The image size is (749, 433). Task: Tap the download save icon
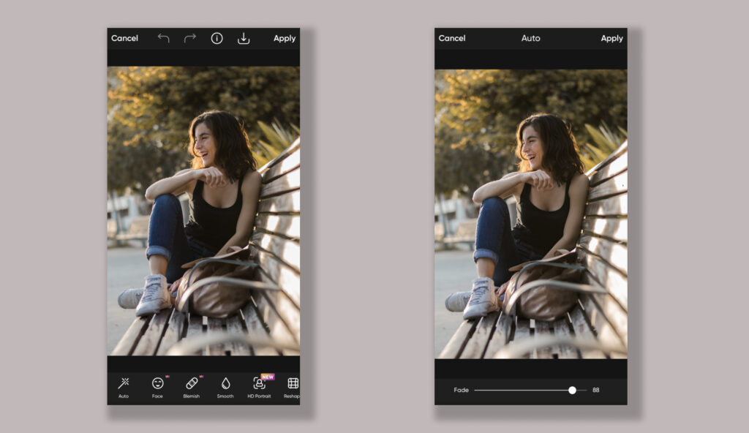click(244, 38)
